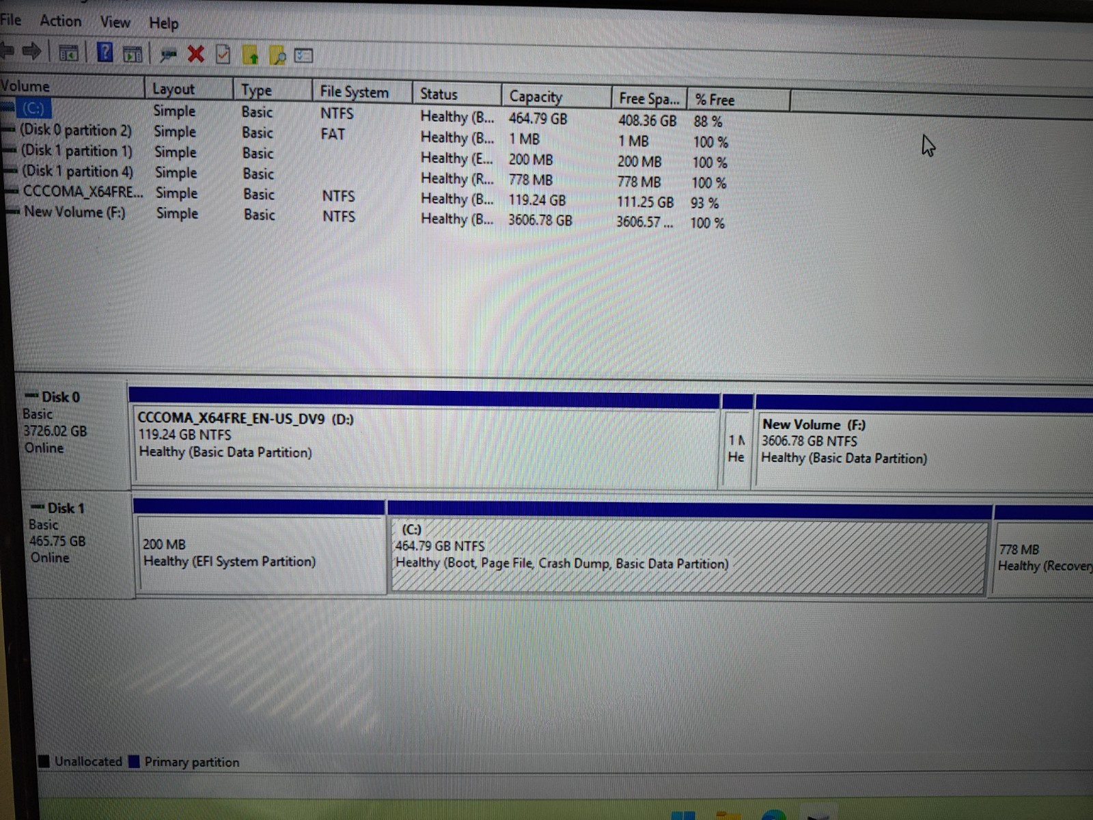1093x820 pixels.
Task: Click the 464.79 GB capacity cell
Action: [x=538, y=118]
